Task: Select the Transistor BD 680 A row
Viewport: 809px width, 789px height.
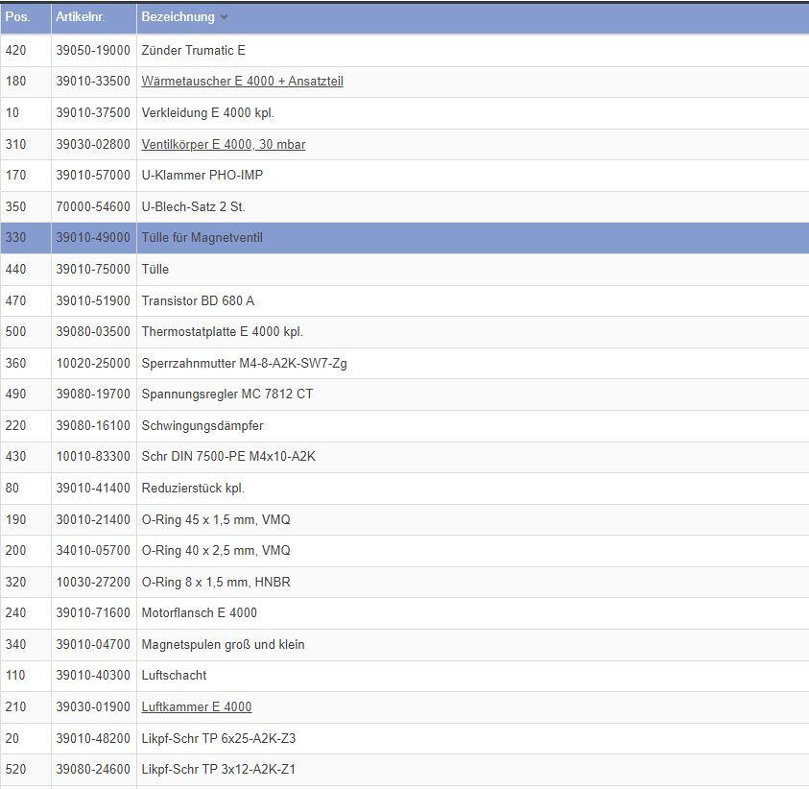Action: point(198,300)
